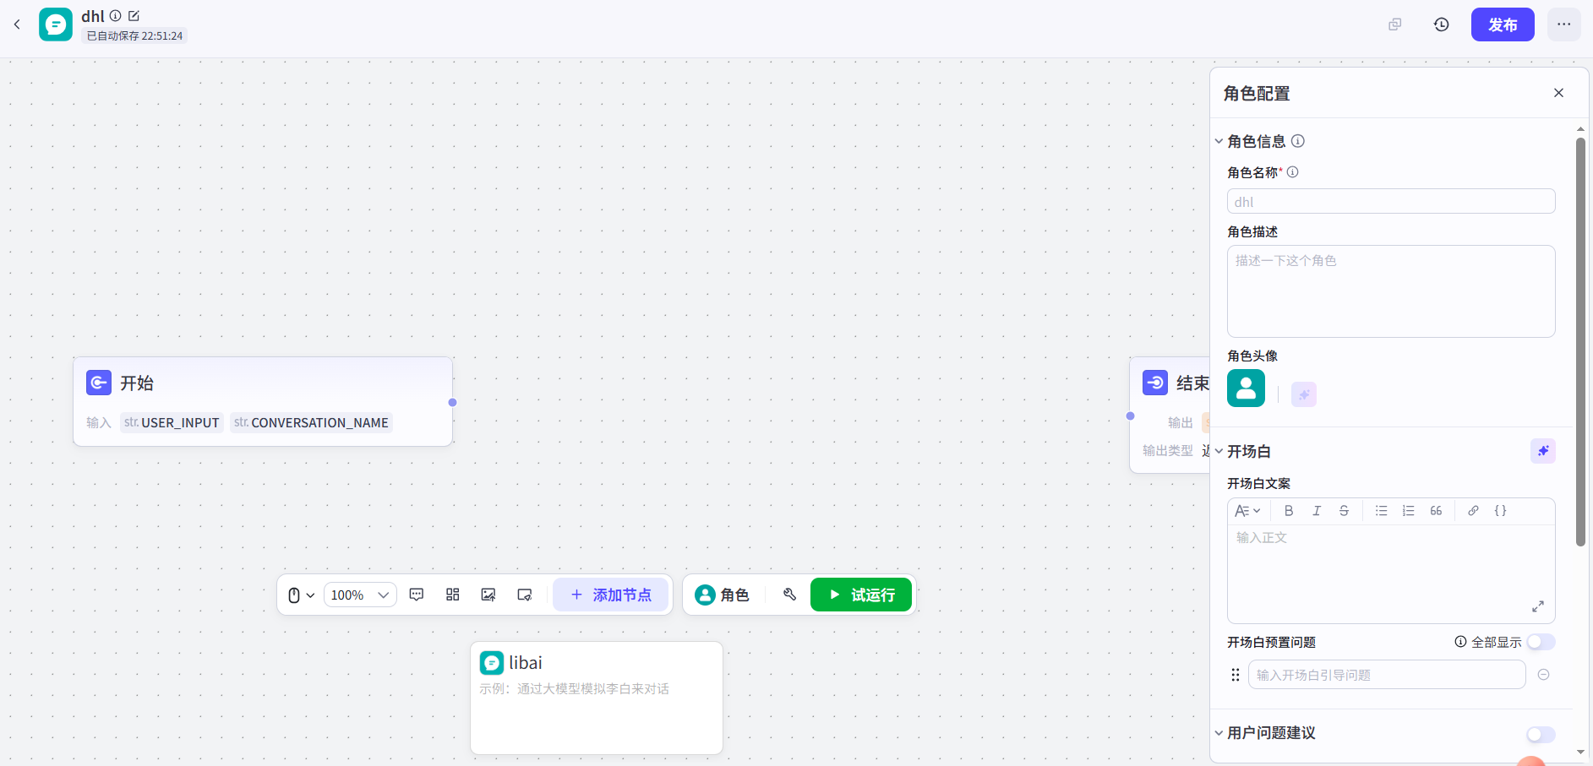1593x766 pixels.
Task: Click the green 试运行 button
Action: (x=861, y=595)
